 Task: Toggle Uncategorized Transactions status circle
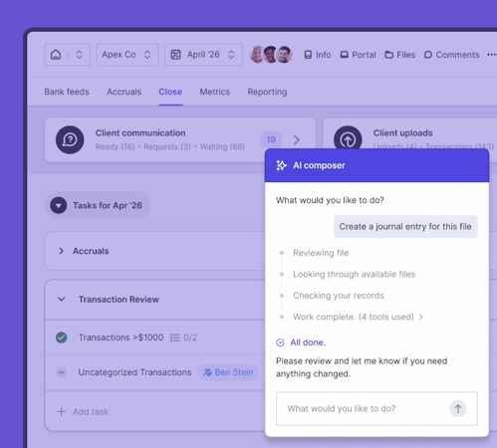pos(62,372)
